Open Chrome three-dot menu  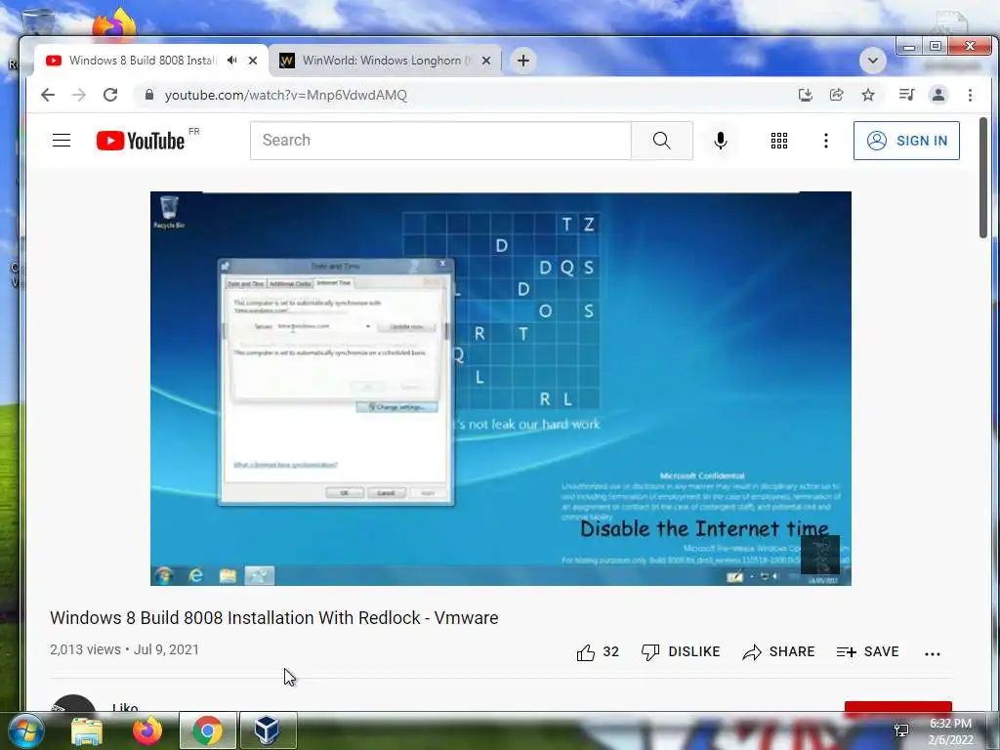coord(970,95)
